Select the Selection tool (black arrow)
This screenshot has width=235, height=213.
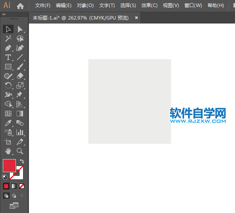coord(8,29)
